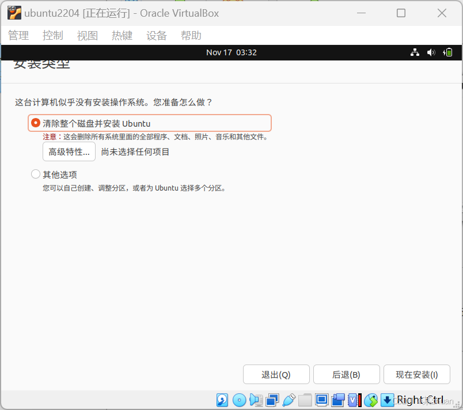Click the USB devices status icon
The width and height of the screenshot is (463, 410).
289,400
